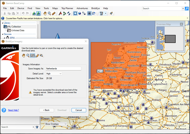Click the Redo arrow icon

coord(27,13)
